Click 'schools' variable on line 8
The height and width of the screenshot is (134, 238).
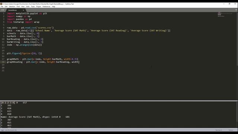pos(12,33)
